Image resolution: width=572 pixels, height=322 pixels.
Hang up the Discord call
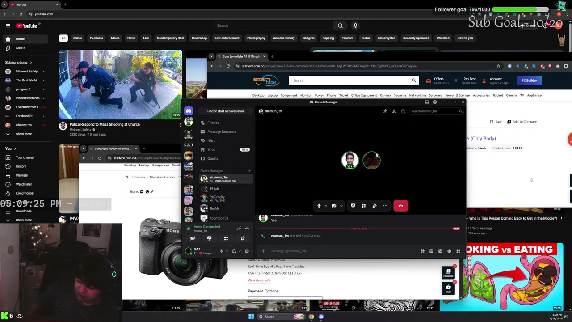point(400,206)
